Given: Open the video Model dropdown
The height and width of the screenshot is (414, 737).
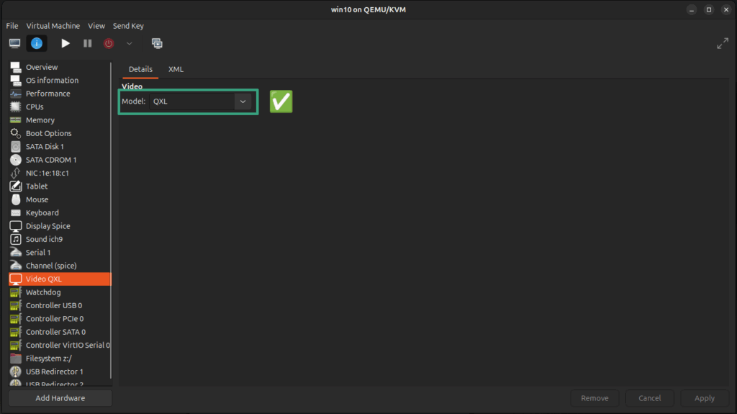Looking at the screenshot, I should (x=243, y=101).
